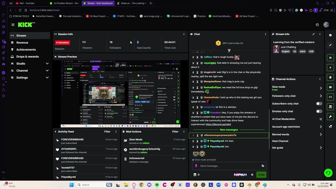Viewport: 336px width, 189px height.
Task: Open the emote picker in message box
Action: click(263, 166)
